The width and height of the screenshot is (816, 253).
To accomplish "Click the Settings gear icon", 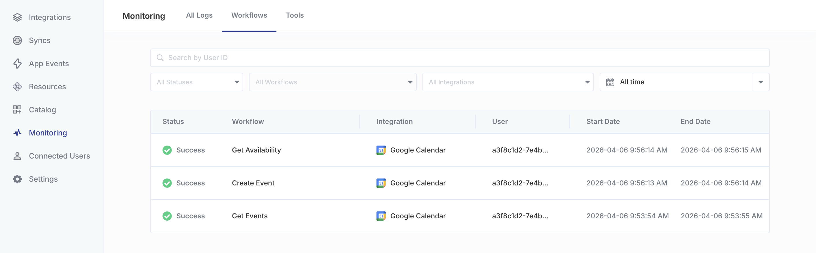I will [17, 179].
